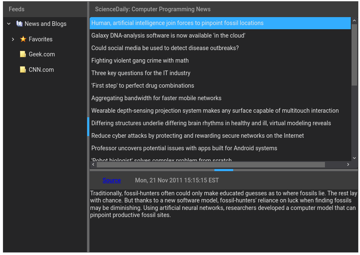This screenshot has height=255, width=360.
Task: Select the CNN.com feed
Action: (x=41, y=70)
